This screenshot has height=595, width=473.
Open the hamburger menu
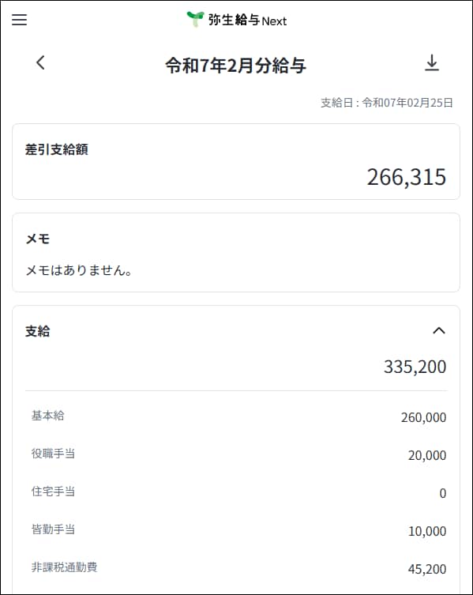[x=19, y=20]
